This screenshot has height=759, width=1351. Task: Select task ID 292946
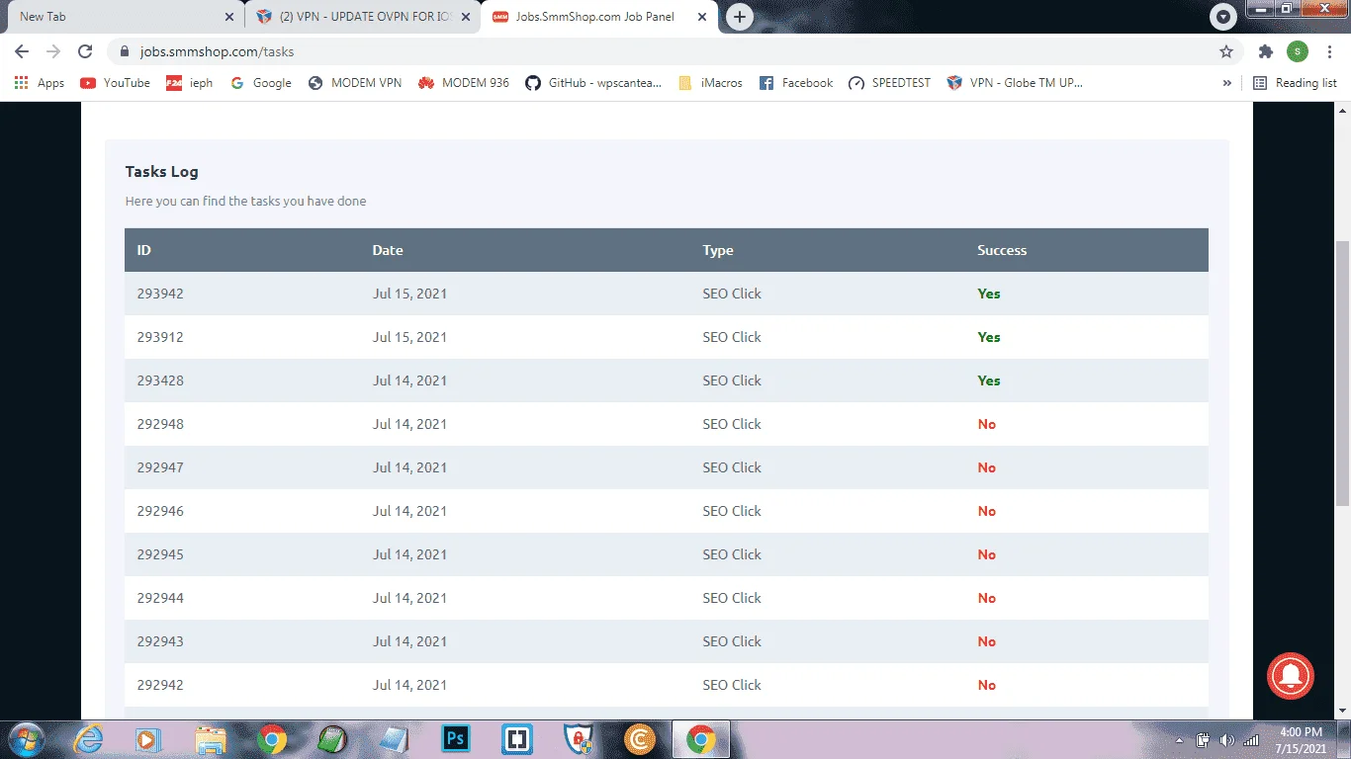[160, 511]
